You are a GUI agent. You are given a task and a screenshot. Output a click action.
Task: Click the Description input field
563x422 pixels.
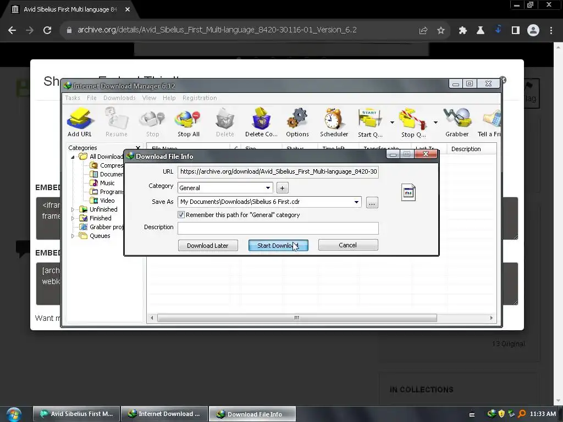[x=278, y=228]
